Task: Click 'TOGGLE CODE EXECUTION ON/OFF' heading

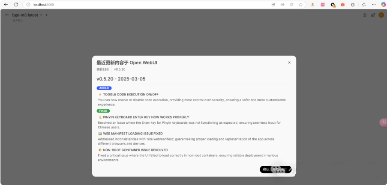Action: coord(131,95)
